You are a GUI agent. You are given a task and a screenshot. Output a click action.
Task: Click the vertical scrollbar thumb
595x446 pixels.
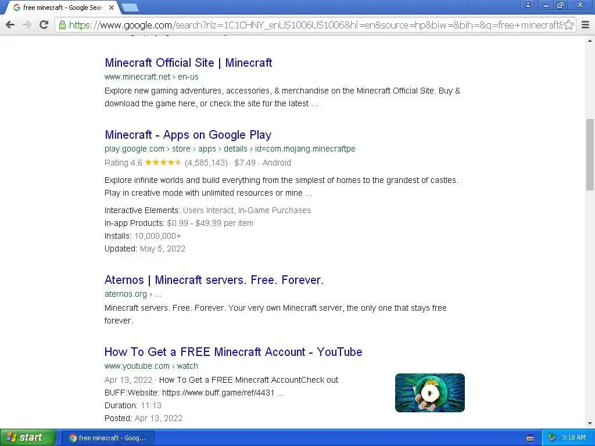[590, 154]
